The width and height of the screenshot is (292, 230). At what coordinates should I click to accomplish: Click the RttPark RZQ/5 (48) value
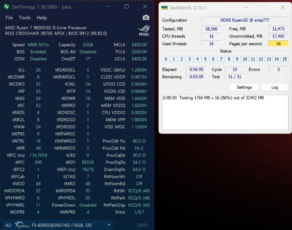(139, 198)
